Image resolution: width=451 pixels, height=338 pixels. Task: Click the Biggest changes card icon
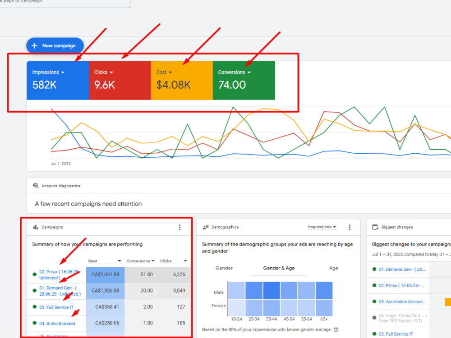pyautogui.click(x=375, y=227)
